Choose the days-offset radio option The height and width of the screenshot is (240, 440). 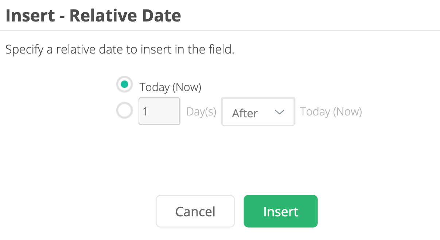point(124,111)
